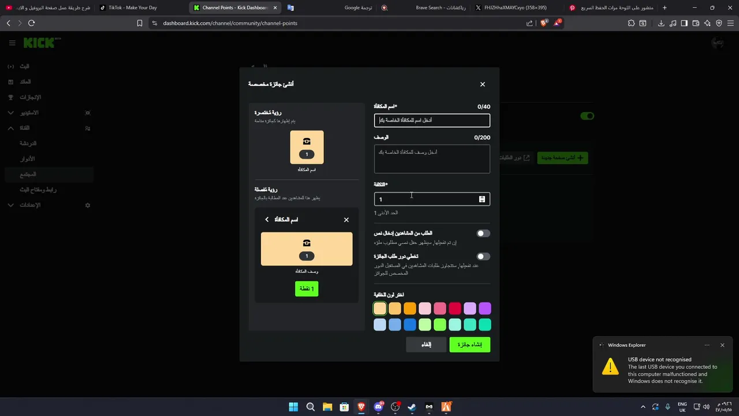Select the pale lime green color swatch

click(x=425, y=325)
